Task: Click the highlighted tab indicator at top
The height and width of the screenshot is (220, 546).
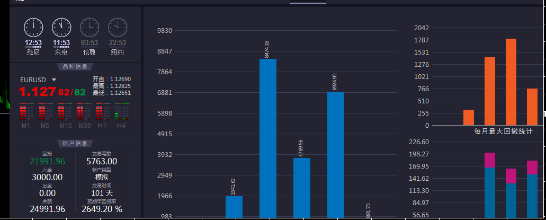Action: click(308, 3)
